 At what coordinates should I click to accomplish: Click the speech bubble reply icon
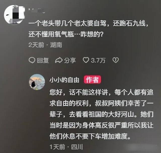tap(32, 60)
